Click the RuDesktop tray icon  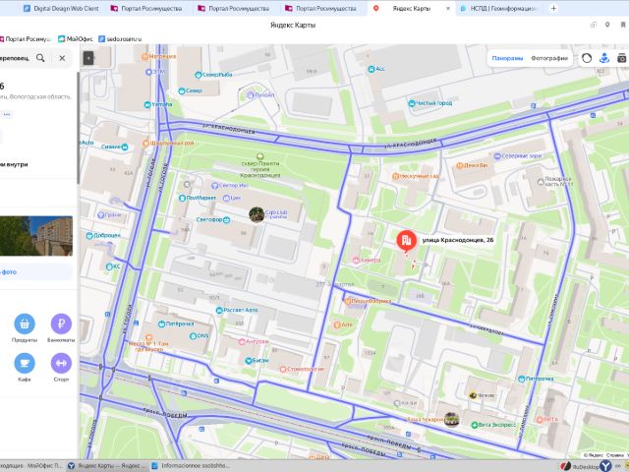[566, 466]
